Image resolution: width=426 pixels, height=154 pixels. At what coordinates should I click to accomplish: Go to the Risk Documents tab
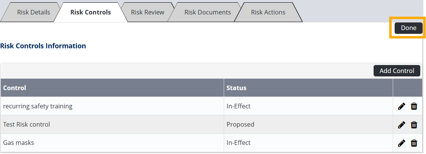pyautogui.click(x=207, y=12)
